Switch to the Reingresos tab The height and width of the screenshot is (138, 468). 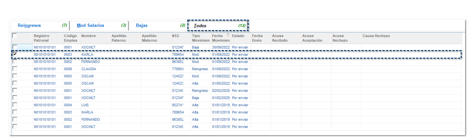pos(29,25)
